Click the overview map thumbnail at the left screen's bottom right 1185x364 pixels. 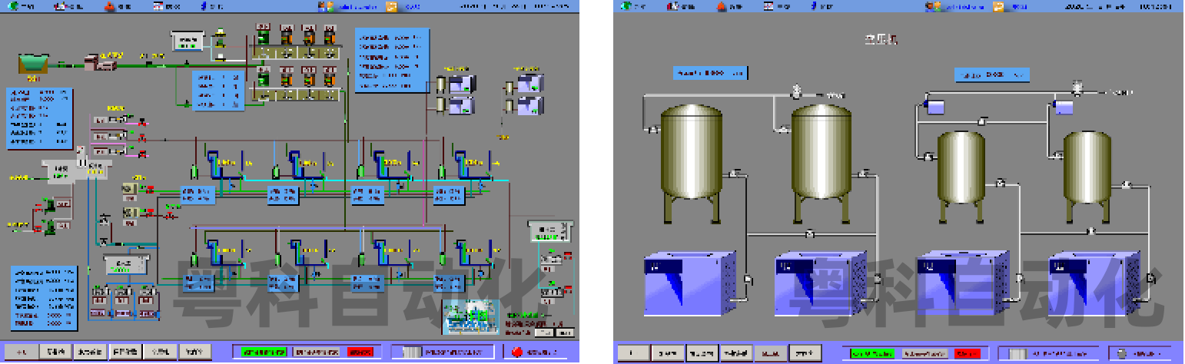point(470,316)
